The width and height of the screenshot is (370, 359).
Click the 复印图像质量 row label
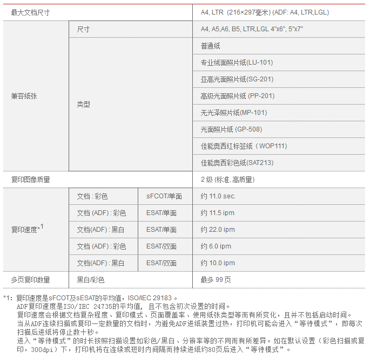pyautogui.click(x=31, y=179)
